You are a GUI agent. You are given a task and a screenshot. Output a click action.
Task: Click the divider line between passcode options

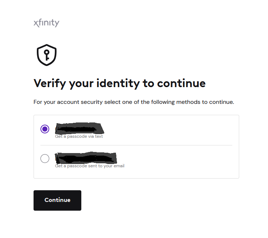point(136,145)
